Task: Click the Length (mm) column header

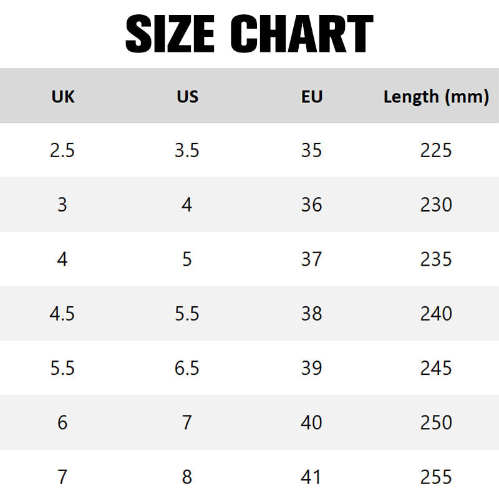Action: point(436,97)
